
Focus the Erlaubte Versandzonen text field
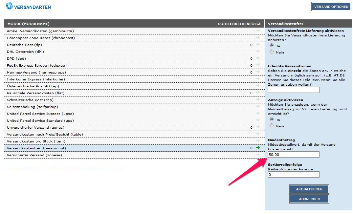[294, 90]
